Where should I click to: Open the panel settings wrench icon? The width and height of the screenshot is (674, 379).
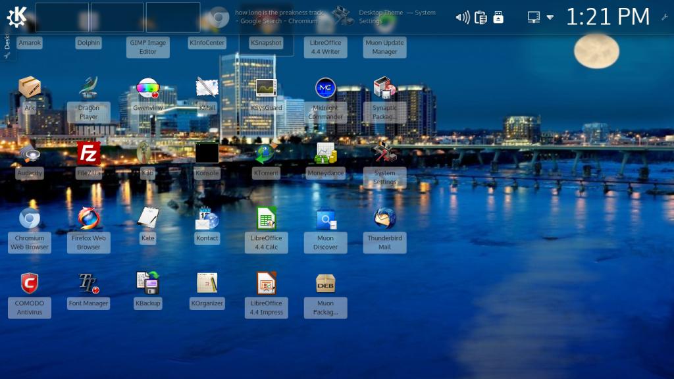[665, 17]
